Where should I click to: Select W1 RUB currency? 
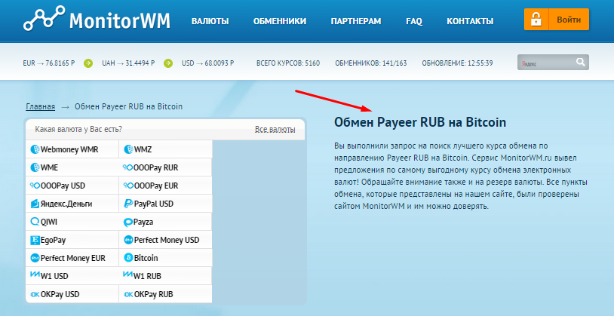point(165,276)
